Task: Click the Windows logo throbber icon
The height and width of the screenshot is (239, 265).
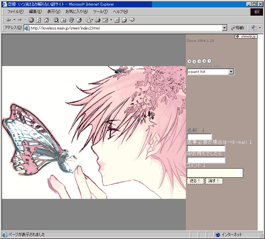Action: tap(256, 12)
